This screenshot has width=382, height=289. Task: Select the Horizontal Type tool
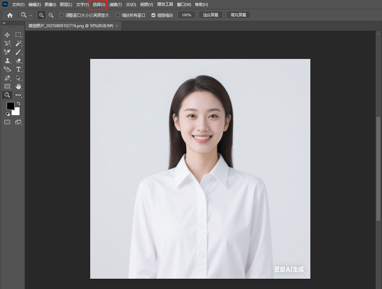point(18,69)
